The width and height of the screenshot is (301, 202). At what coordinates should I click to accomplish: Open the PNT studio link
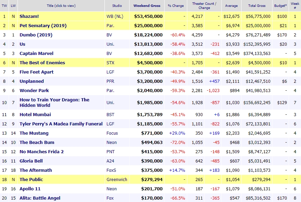pyautogui.click(x=111, y=152)
